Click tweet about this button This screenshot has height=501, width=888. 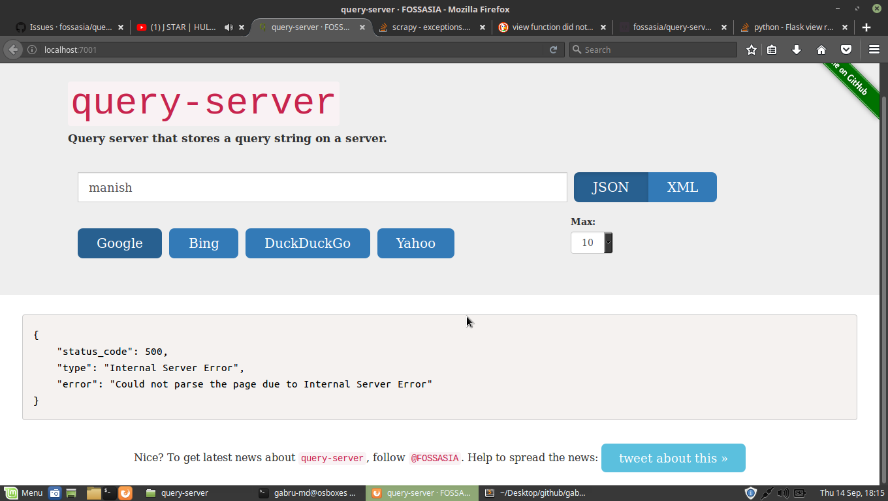point(673,458)
